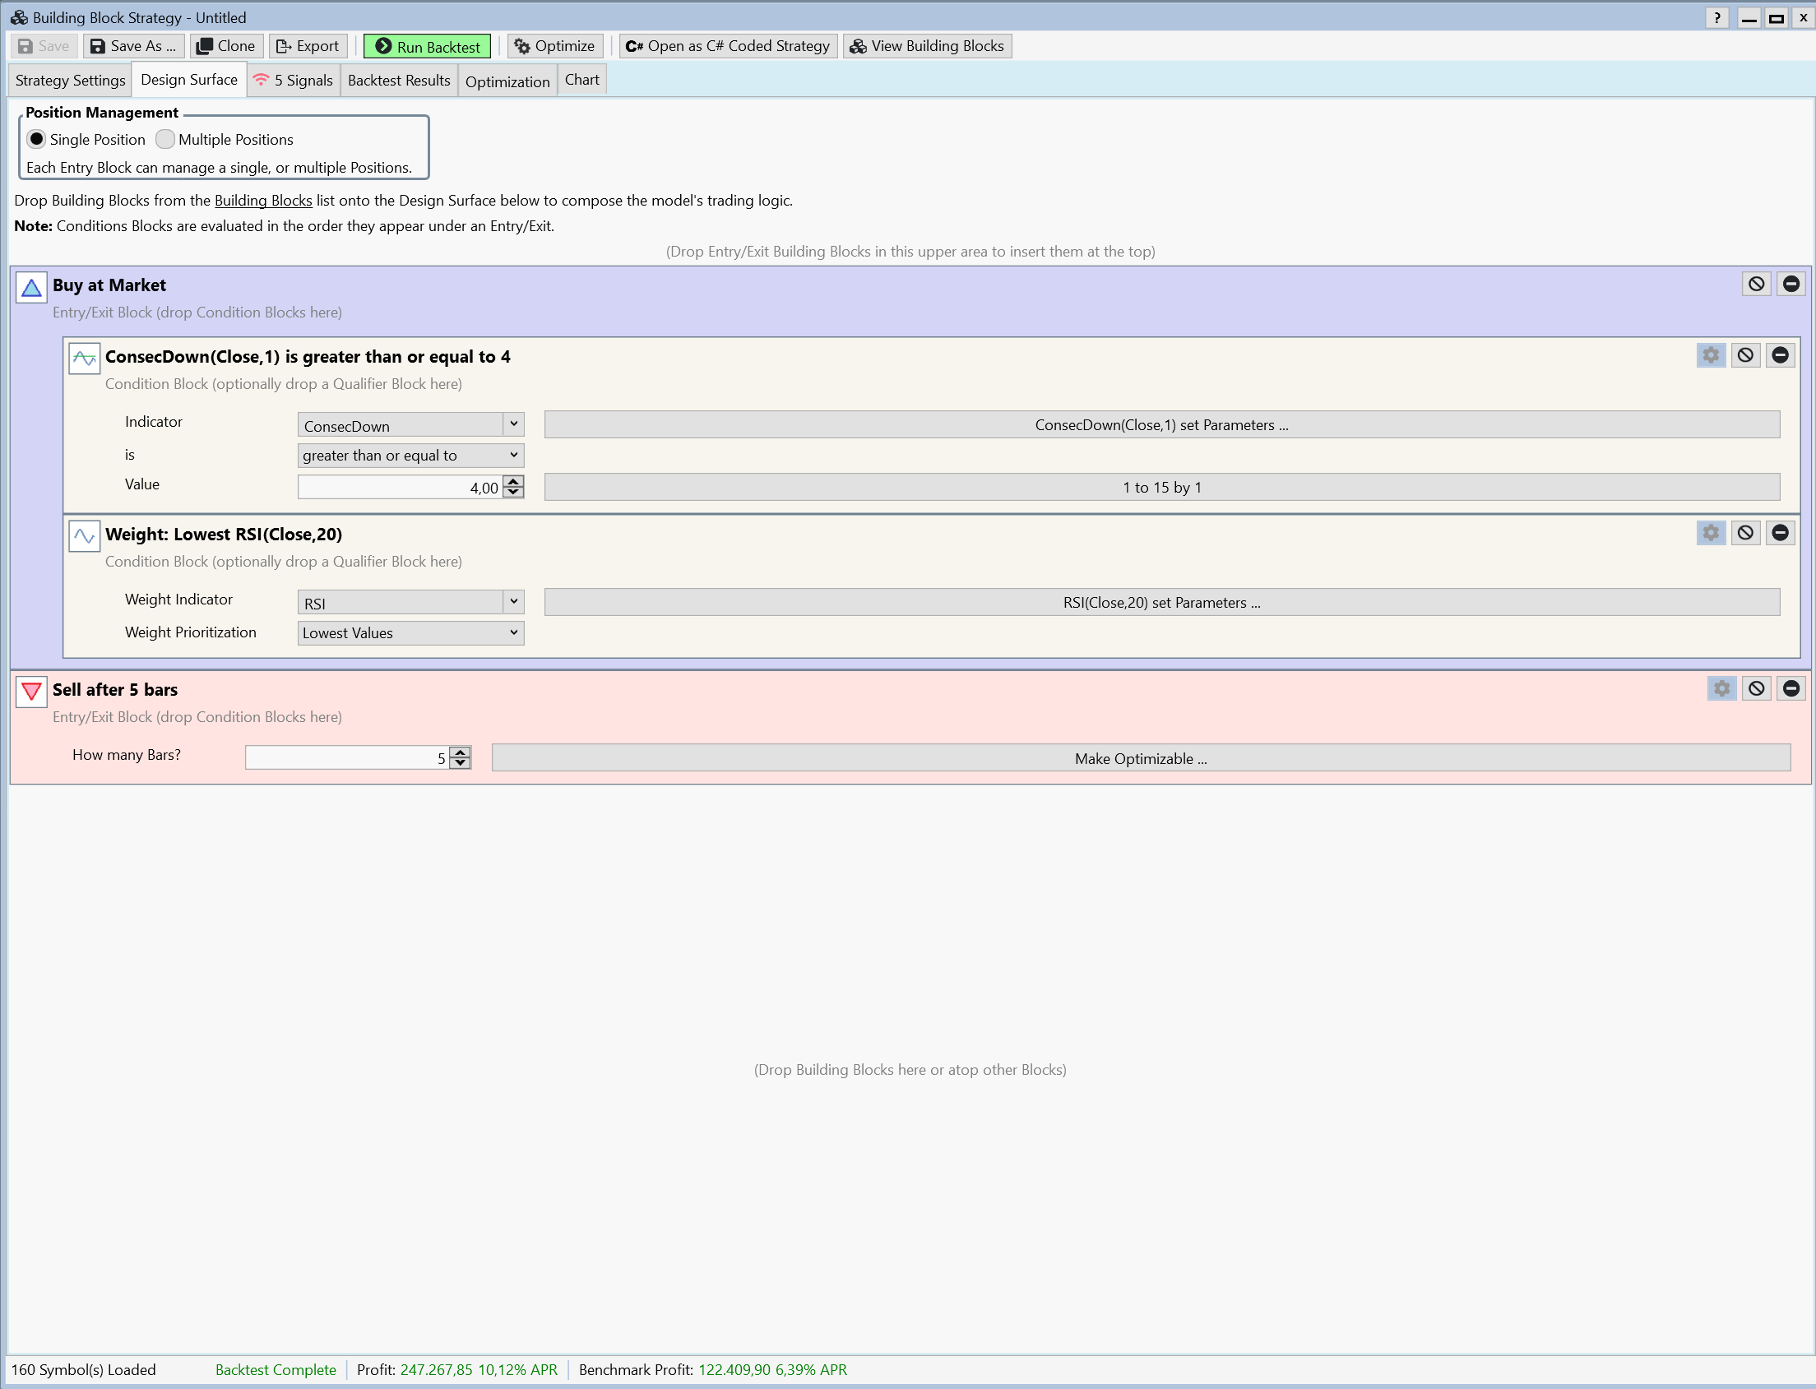
Task: Click the gear icon on ConsecDown condition block
Action: point(1710,355)
